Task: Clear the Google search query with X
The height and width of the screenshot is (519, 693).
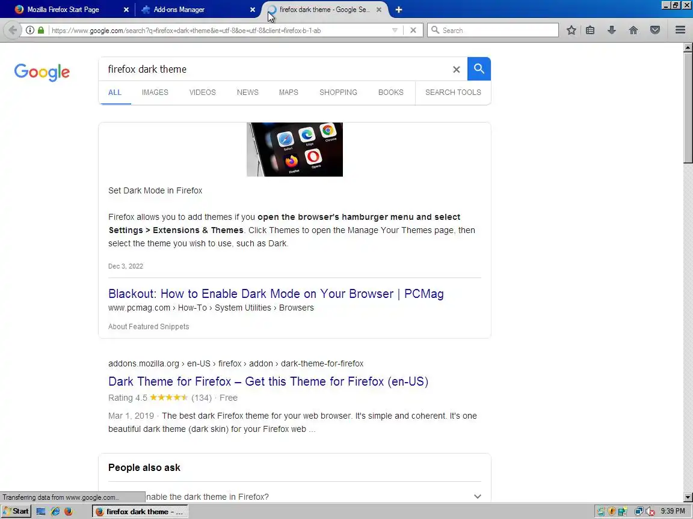Action: (456, 69)
